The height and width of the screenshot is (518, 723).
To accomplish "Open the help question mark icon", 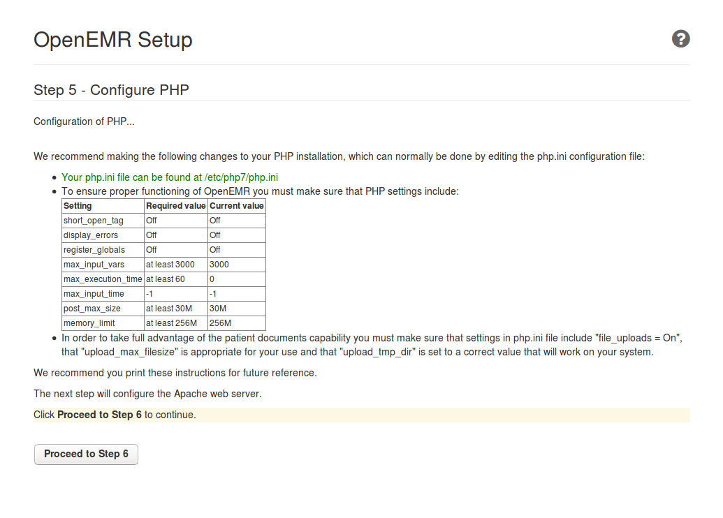I will (x=680, y=39).
